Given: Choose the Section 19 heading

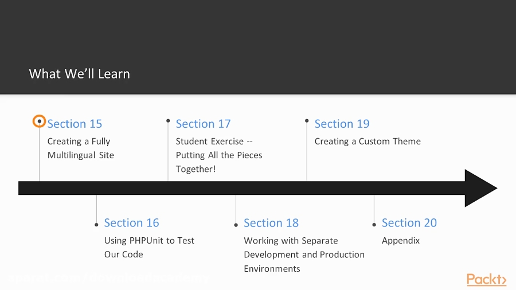Looking at the screenshot, I should coord(342,124).
